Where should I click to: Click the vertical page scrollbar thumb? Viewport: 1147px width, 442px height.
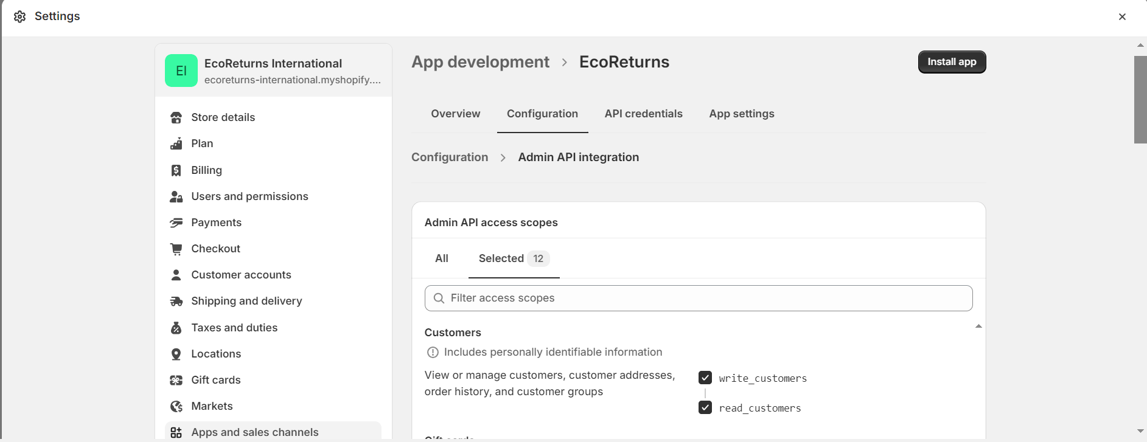1140,100
